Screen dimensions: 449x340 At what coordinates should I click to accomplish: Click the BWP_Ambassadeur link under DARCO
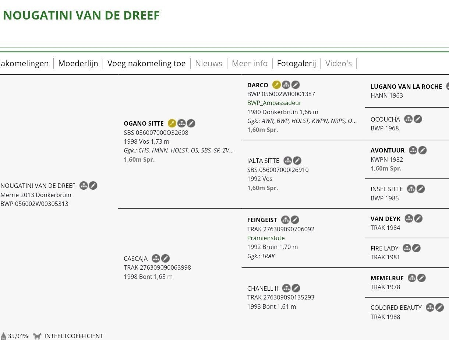(274, 103)
